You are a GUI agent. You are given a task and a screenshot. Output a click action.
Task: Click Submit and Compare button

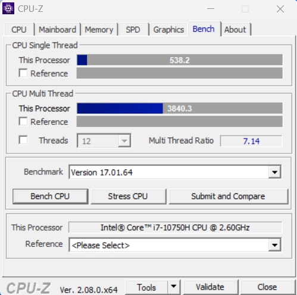229,196
